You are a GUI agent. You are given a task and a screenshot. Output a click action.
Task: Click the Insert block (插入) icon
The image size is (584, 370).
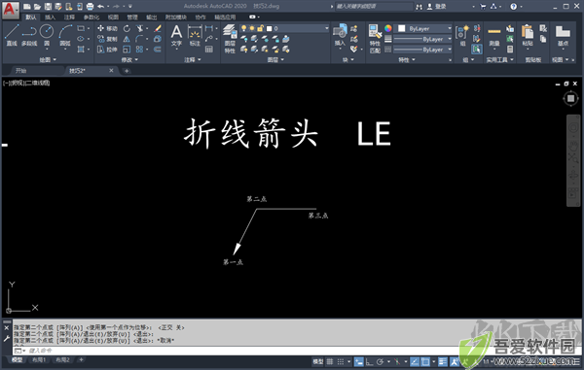click(340, 35)
